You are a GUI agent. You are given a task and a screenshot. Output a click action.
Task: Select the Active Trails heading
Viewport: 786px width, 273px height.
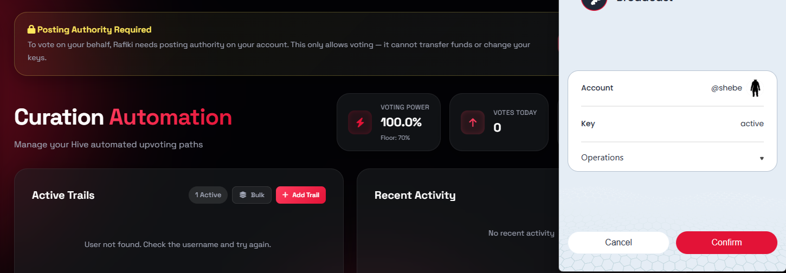point(63,195)
